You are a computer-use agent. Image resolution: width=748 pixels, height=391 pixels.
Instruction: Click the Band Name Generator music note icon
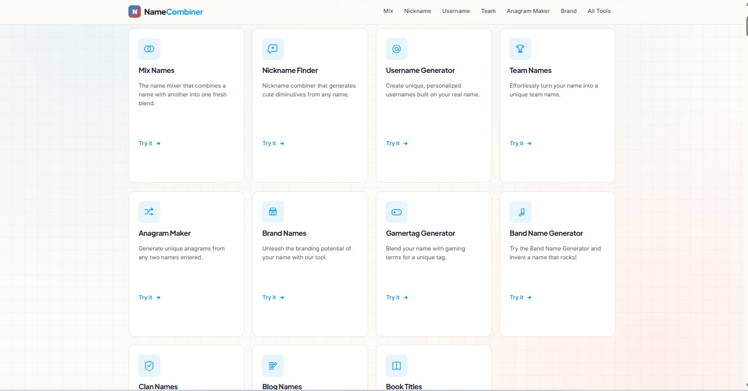pos(520,212)
